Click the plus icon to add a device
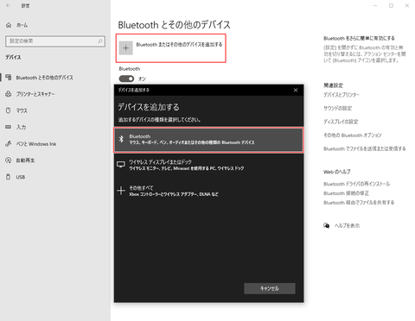Screen dimensions: 415x321 click(x=126, y=47)
